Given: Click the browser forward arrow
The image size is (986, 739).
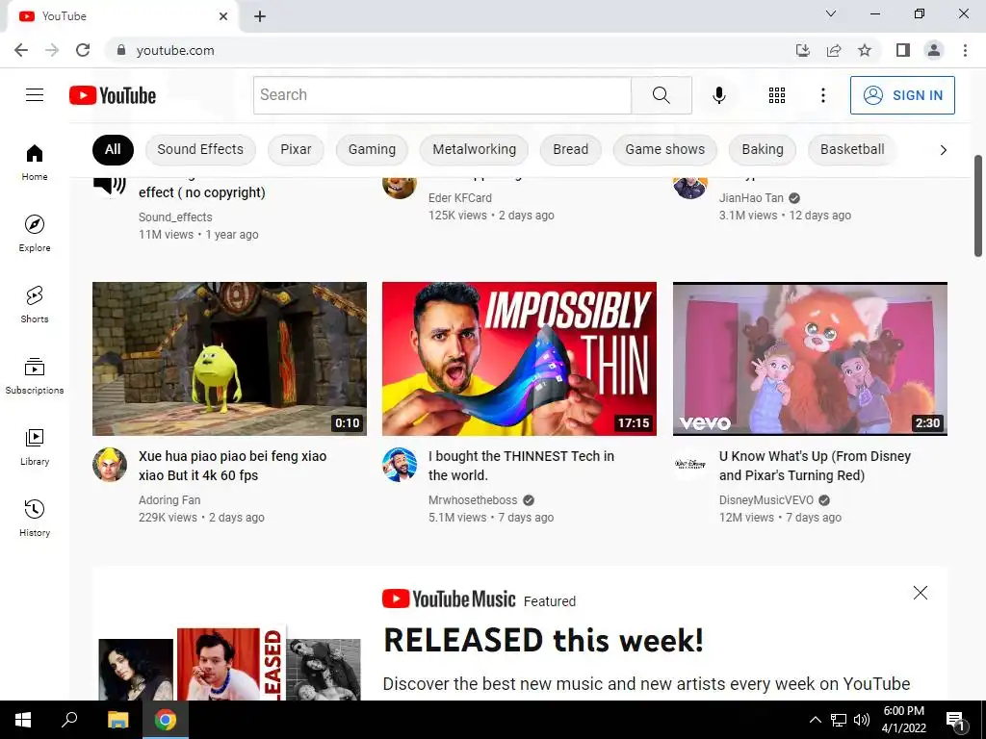Looking at the screenshot, I should tap(52, 50).
